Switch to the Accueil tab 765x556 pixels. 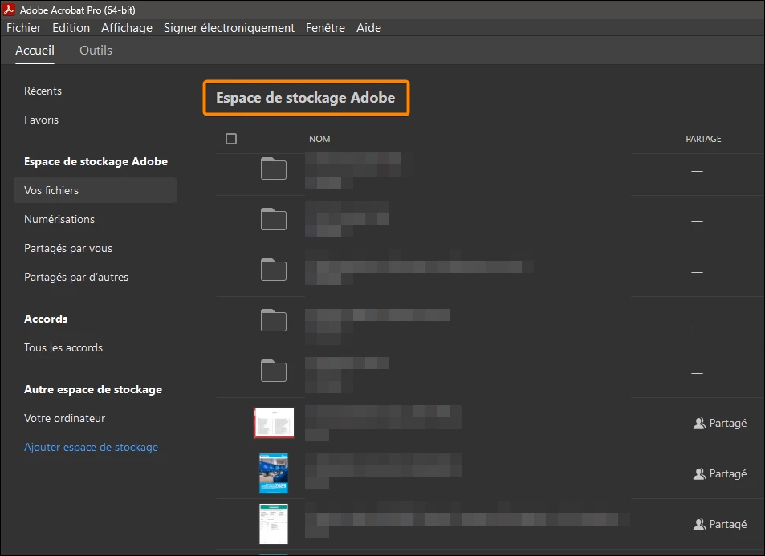pyautogui.click(x=35, y=51)
